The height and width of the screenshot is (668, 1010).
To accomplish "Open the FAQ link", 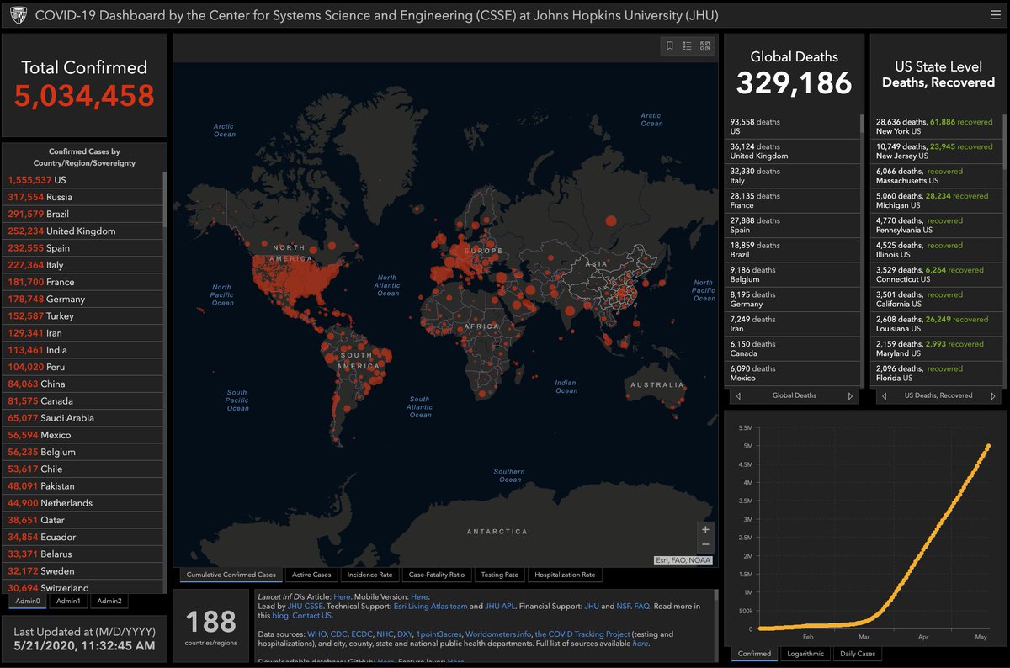I will pyautogui.click(x=641, y=606).
